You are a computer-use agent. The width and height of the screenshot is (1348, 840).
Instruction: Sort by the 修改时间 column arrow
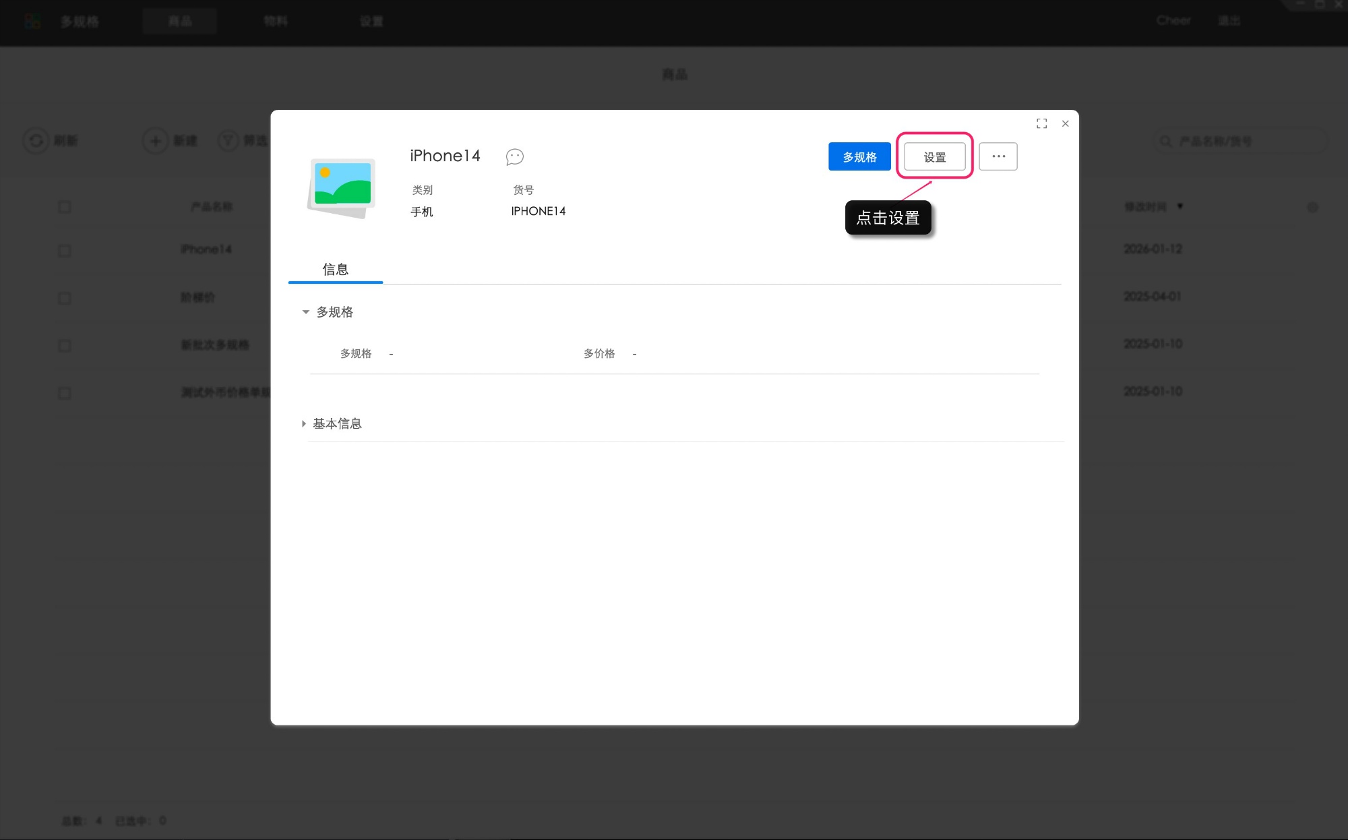[1179, 206]
